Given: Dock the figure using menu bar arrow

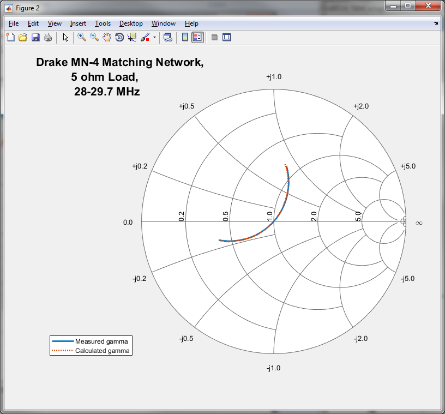Looking at the screenshot, I should [x=436, y=23].
